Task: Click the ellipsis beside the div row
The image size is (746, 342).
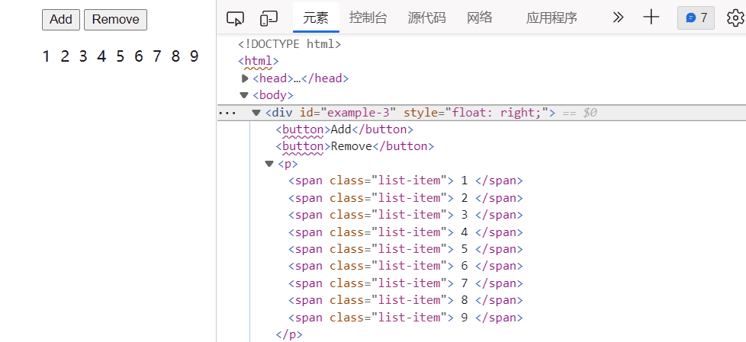Action: pos(227,113)
